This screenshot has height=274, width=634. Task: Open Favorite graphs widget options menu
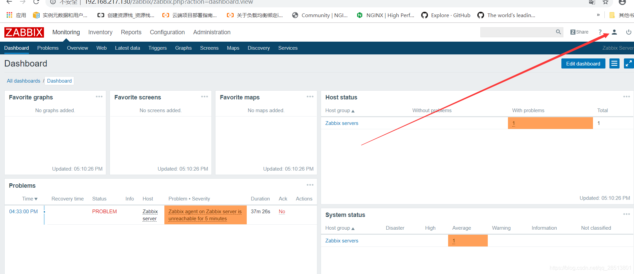point(99,97)
